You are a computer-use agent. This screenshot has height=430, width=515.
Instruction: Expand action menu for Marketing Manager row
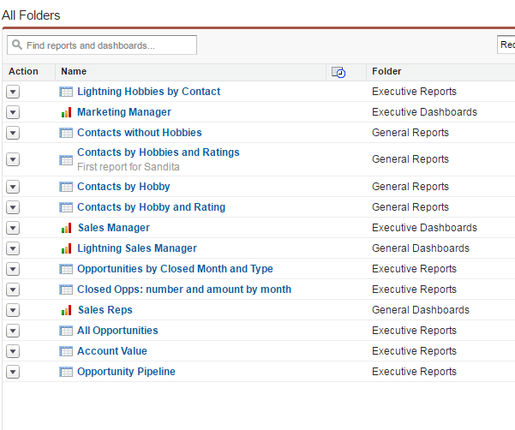13,112
